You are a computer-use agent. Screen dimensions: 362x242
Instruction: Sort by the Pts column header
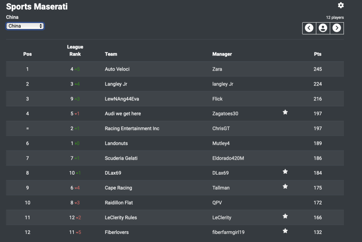(318, 54)
